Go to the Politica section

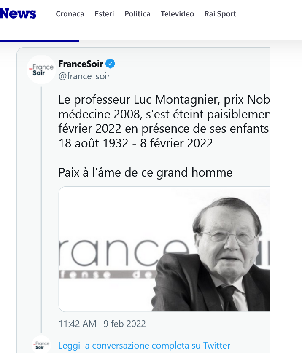(137, 14)
